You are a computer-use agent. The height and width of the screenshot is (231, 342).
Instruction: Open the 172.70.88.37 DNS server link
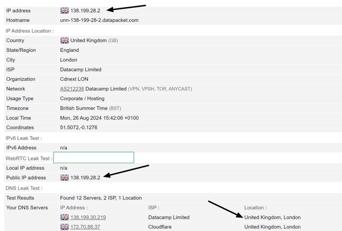[85, 227]
